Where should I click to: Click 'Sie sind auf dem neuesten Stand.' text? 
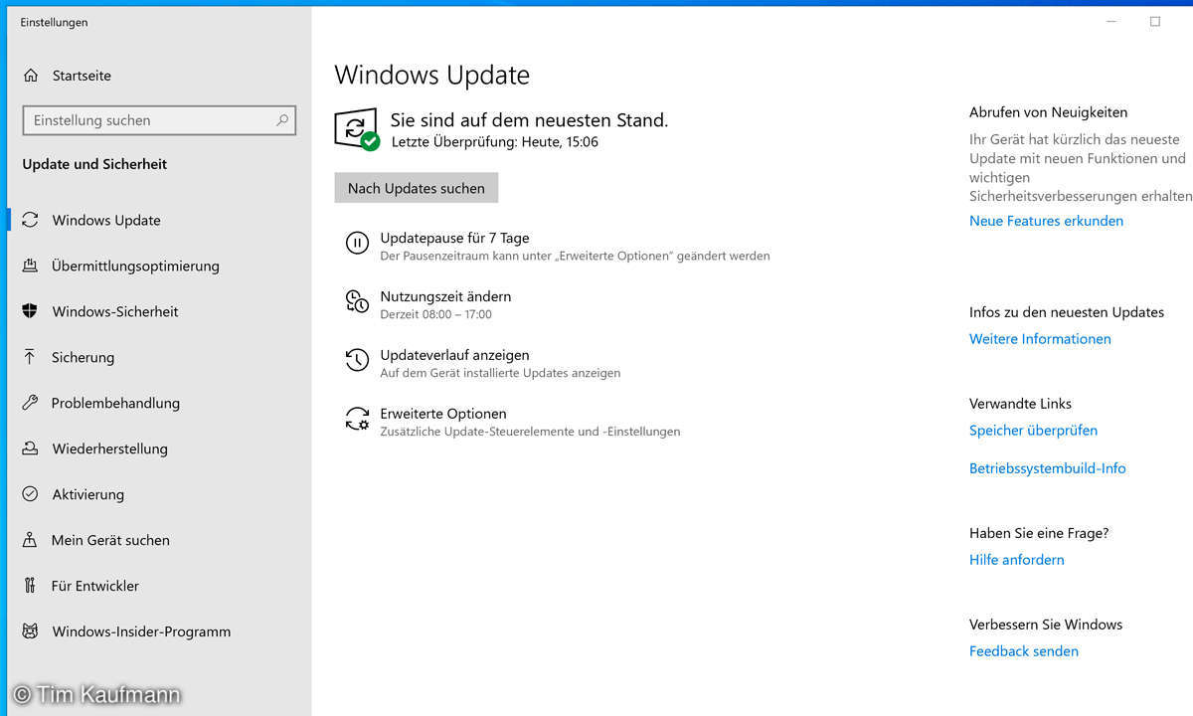[x=529, y=120]
